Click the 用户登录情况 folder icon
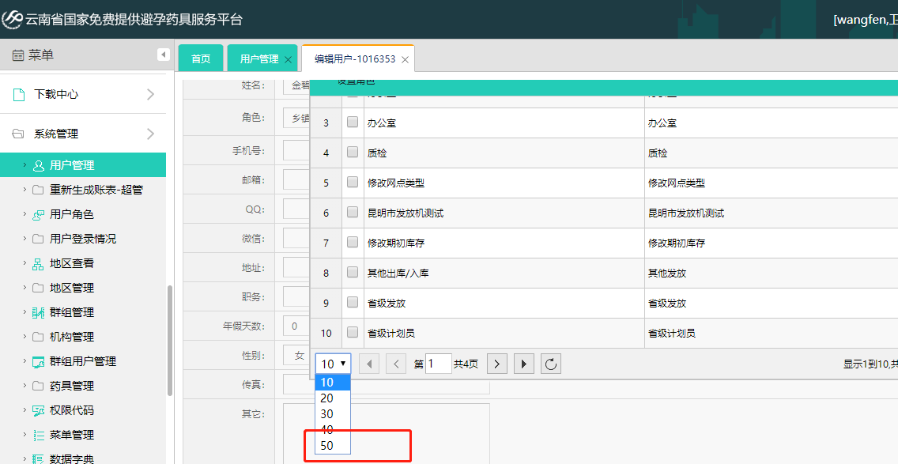The height and width of the screenshot is (464, 898). (39, 239)
